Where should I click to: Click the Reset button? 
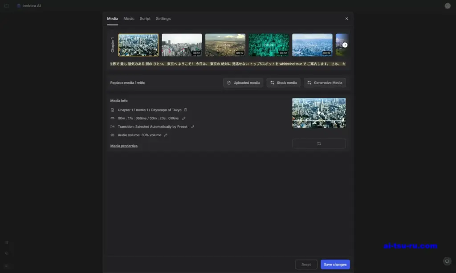306,265
